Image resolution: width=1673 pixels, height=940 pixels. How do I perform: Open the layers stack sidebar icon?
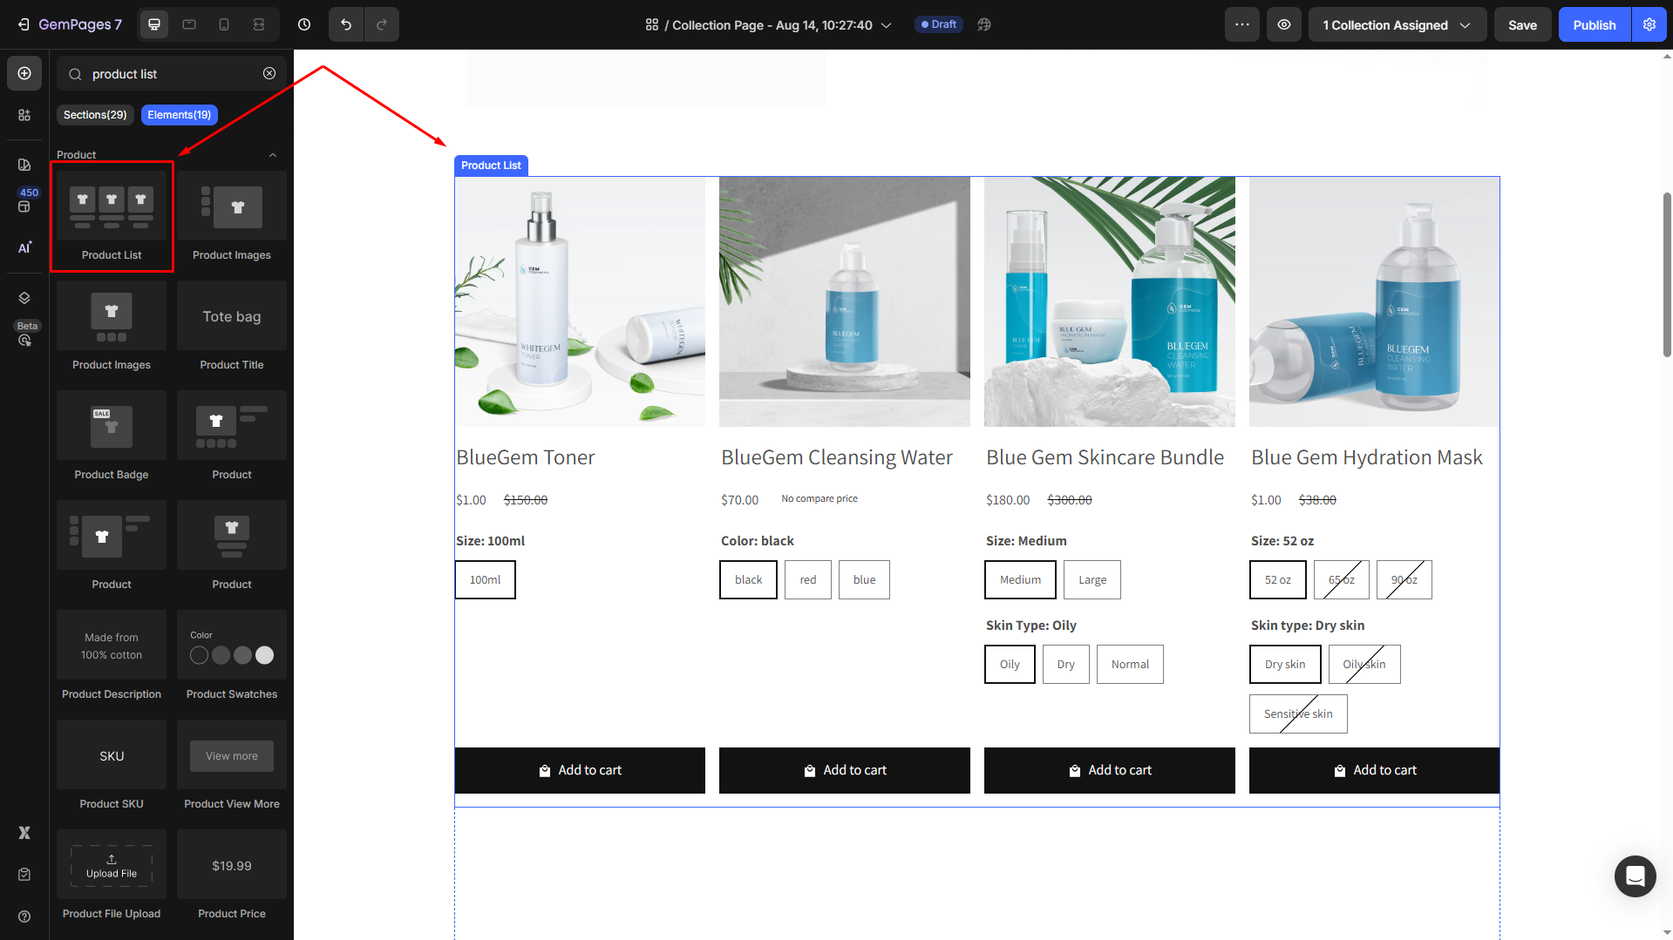(24, 298)
